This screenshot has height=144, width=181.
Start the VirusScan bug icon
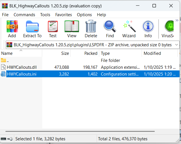click(x=169, y=26)
